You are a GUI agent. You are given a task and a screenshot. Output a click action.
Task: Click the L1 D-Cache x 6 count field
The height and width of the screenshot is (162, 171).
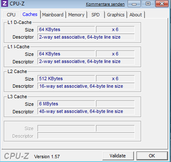click(115, 29)
